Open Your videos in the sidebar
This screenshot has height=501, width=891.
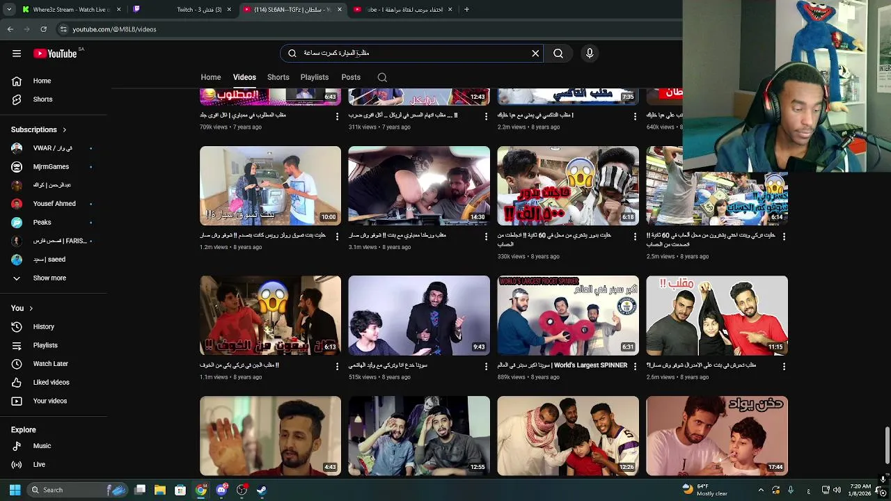click(49, 401)
